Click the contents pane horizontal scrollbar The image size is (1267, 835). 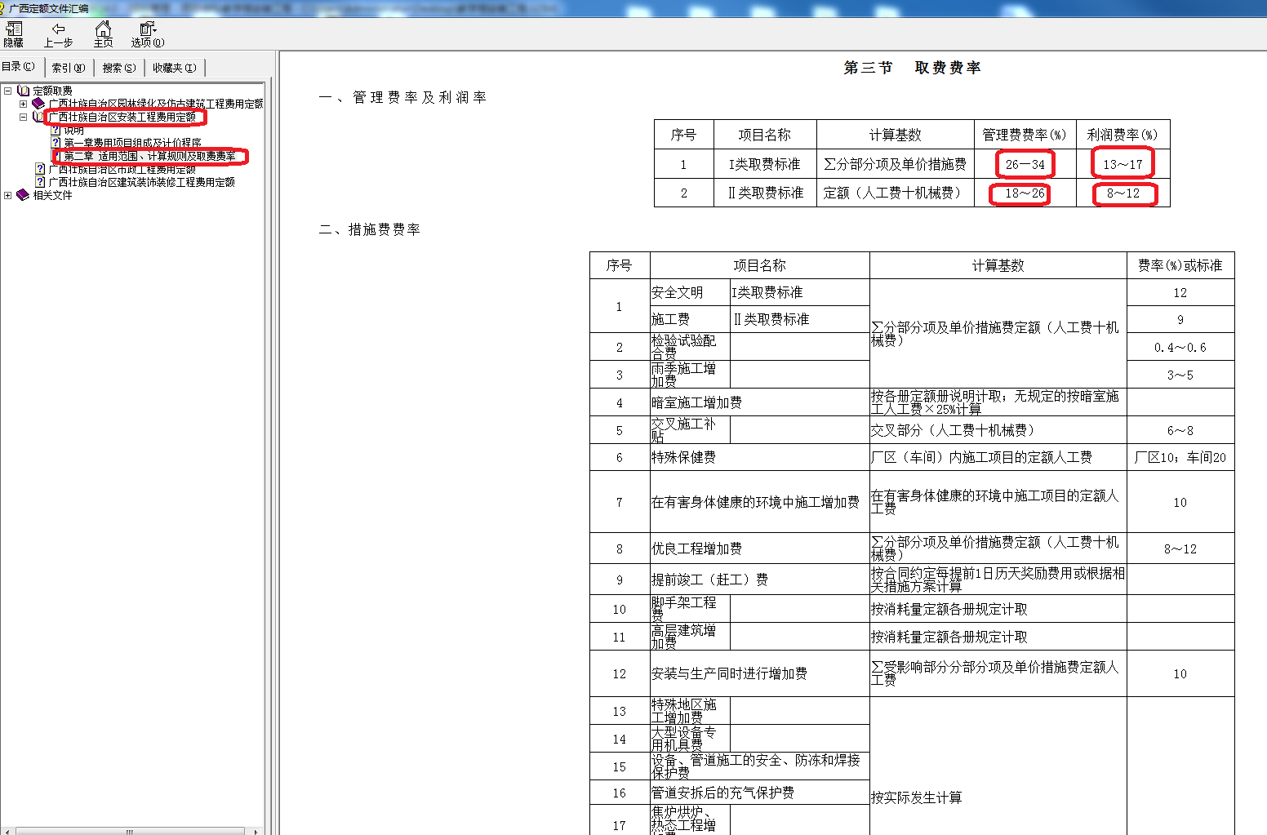tap(129, 831)
